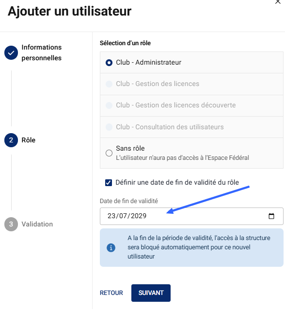Click the completed step checkmark icon
The image size is (285, 311).
pos(11,53)
